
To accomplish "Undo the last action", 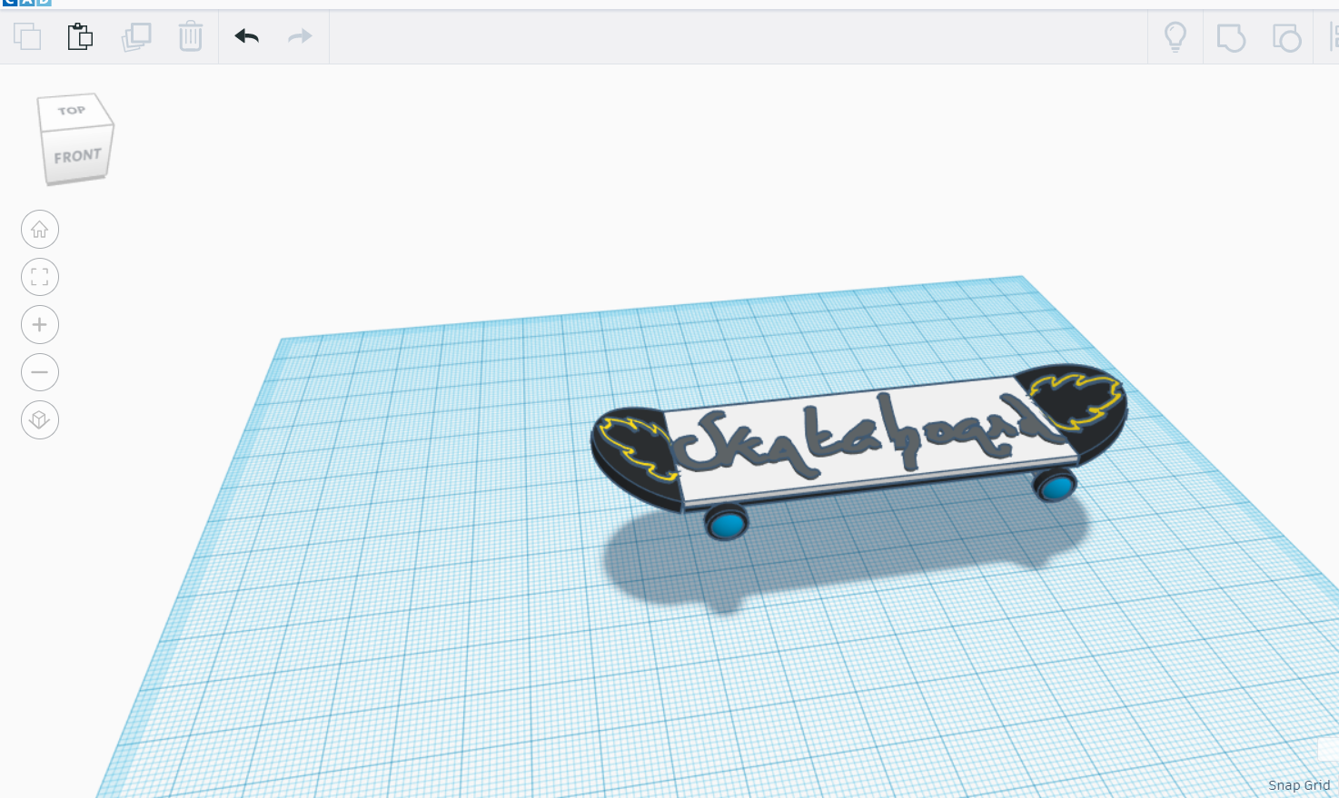I will click(x=245, y=37).
